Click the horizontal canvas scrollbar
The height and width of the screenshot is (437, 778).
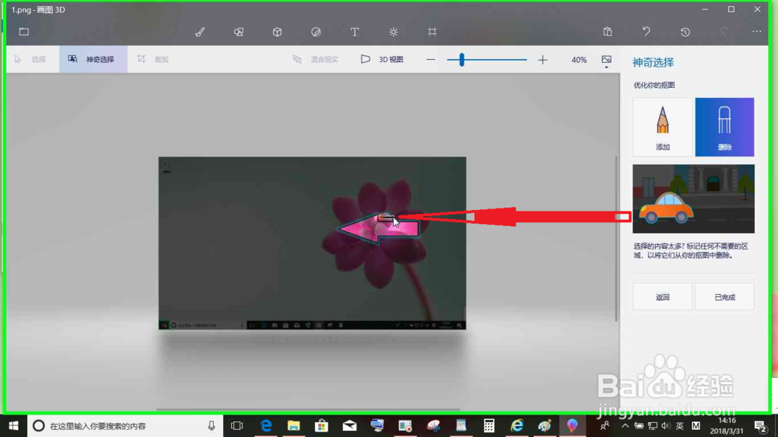[x=309, y=409]
